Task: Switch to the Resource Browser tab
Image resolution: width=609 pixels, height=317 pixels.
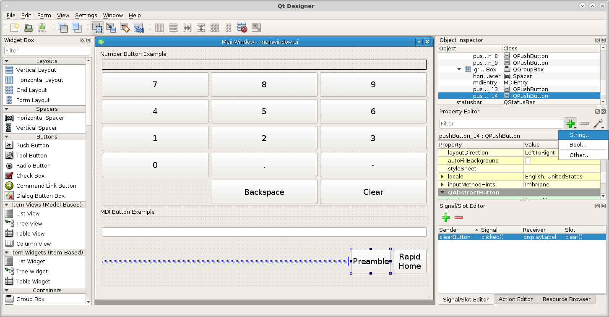Action: point(566,299)
